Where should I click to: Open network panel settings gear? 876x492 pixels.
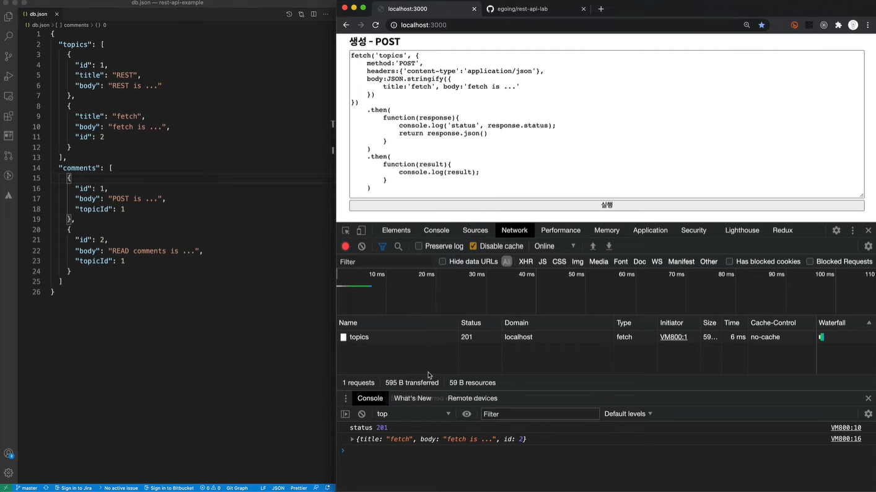[x=869, y=246]
